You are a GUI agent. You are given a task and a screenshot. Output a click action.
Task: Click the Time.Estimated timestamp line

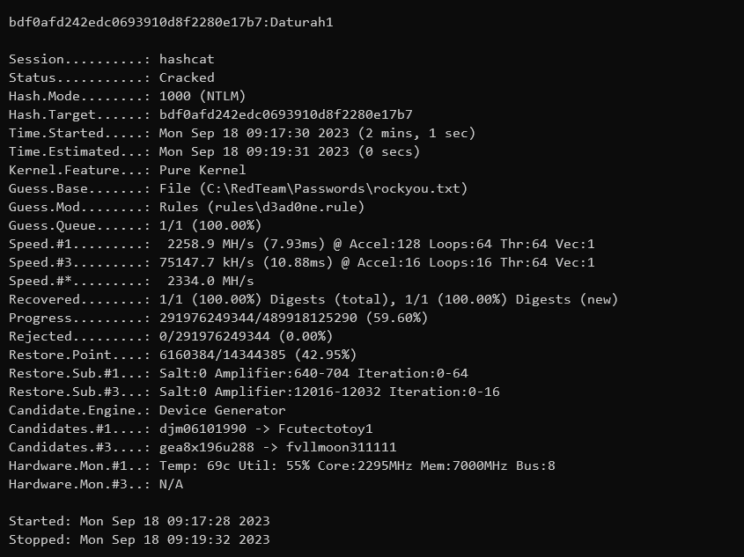pos(302,151)
